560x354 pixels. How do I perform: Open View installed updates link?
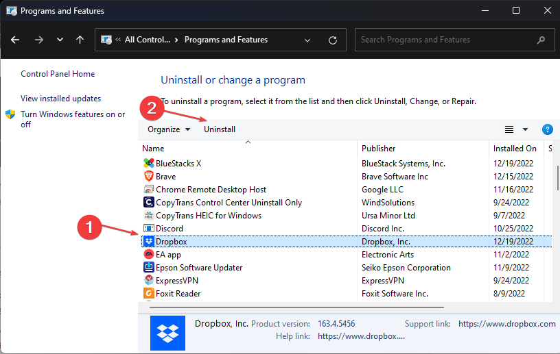pyautogui.click(x=60, y=99)
